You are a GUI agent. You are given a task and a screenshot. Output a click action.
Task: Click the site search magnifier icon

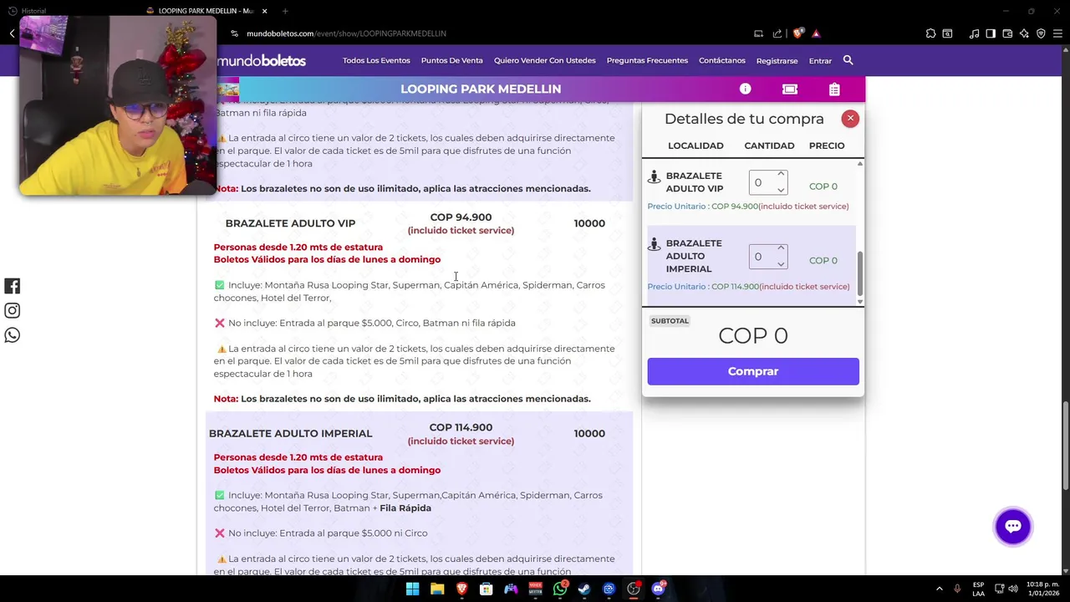click(848, 60)
